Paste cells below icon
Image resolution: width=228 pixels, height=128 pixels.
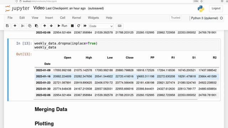tap(36, 26)
